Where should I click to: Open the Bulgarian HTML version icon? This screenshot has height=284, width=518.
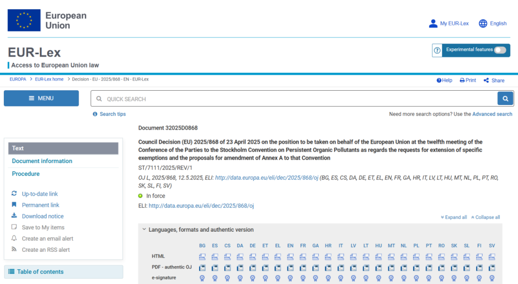tap(202, 257)
